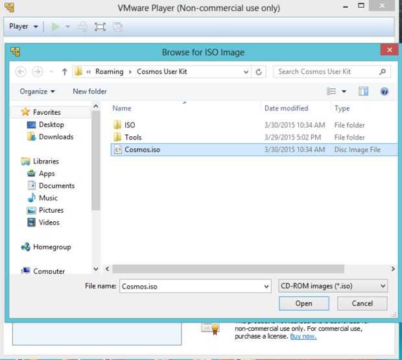
Task: Open the Documents library
Action: pyautogui.click(x=56, y=186)
